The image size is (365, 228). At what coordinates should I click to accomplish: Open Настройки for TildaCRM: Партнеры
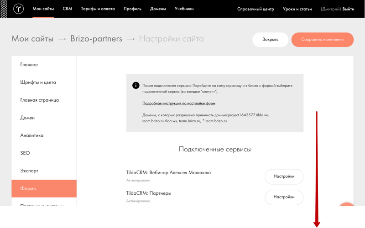coord(284,197)
